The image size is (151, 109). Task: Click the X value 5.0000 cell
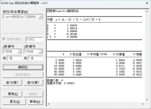[60, 63]
